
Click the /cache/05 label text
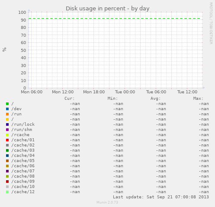coord(23,161)
